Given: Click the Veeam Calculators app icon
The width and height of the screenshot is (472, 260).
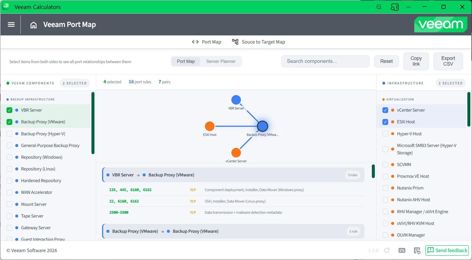Looking at the screenshot, I should pos(6,7).
